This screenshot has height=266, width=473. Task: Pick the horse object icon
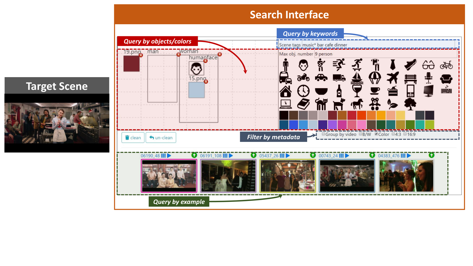point(357,104)
